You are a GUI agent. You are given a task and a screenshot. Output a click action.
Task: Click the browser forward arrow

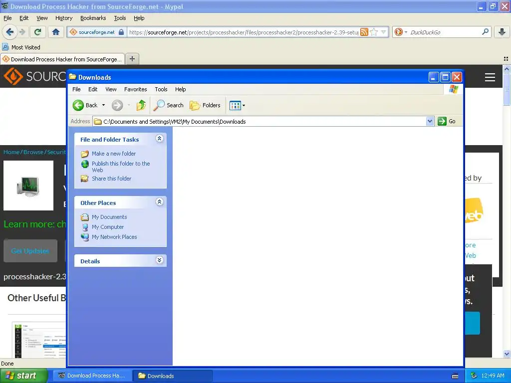[x=22, y=32]
